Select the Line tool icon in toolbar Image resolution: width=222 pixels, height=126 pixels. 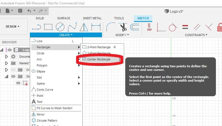coord(36,27)
